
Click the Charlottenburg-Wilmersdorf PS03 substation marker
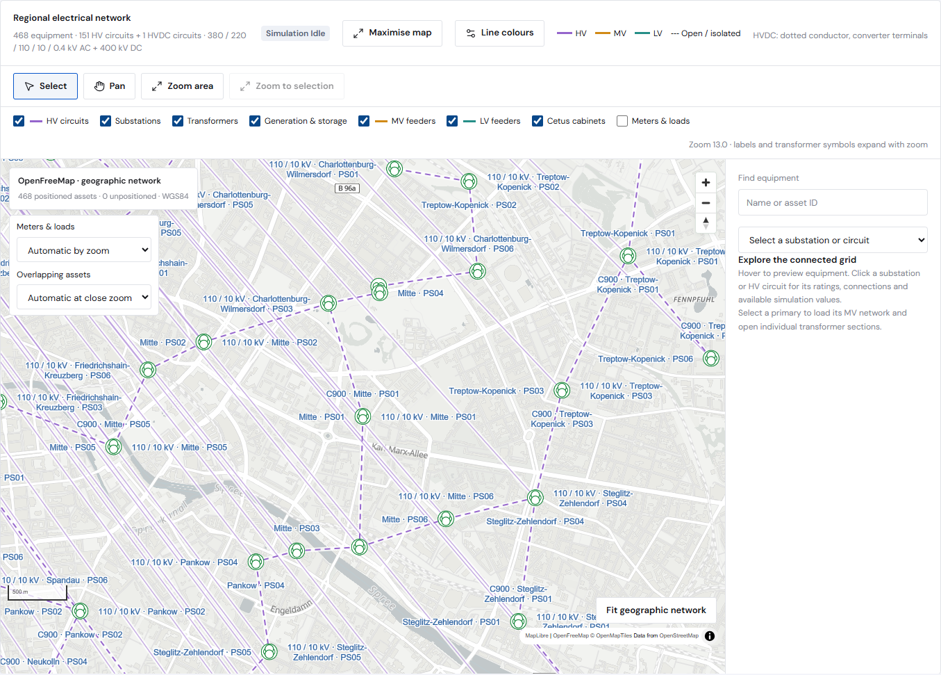328,303
